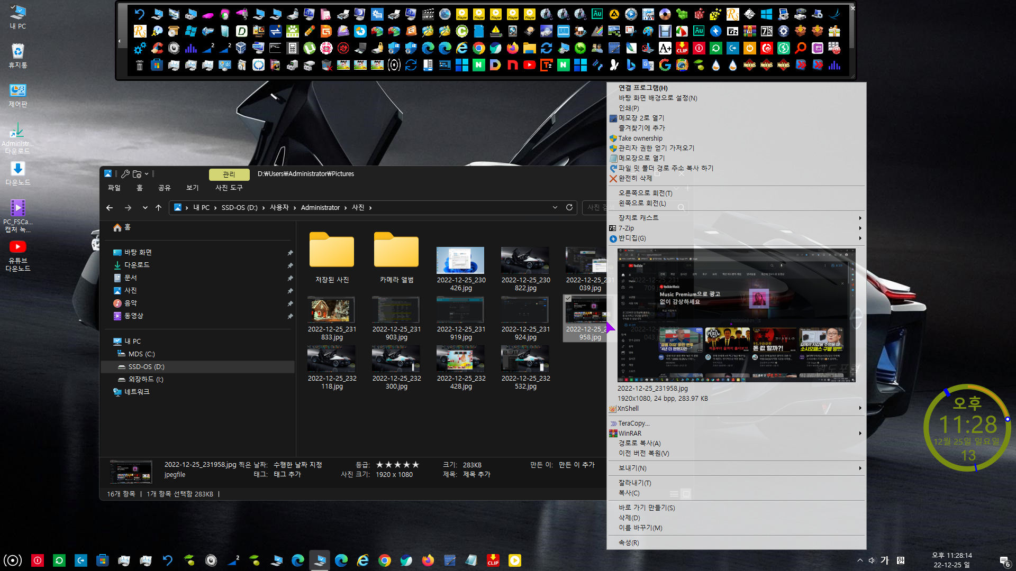
Task: Open the red CLIP icon on taskbar
Action: [x=493, y=560]
